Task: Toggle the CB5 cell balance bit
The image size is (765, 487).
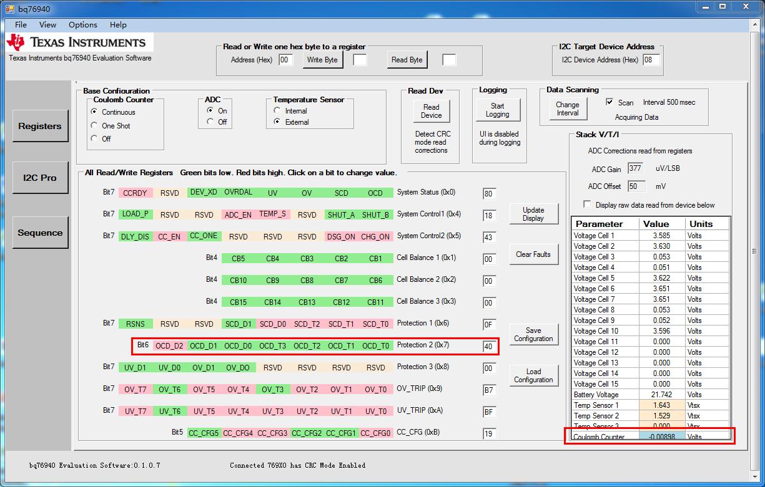Action: [x=239, y=259]
